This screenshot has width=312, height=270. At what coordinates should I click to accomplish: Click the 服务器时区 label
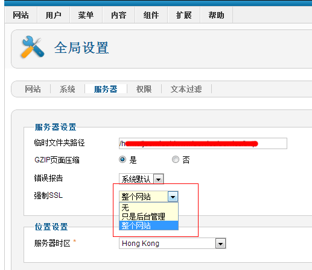click(53, 243)
